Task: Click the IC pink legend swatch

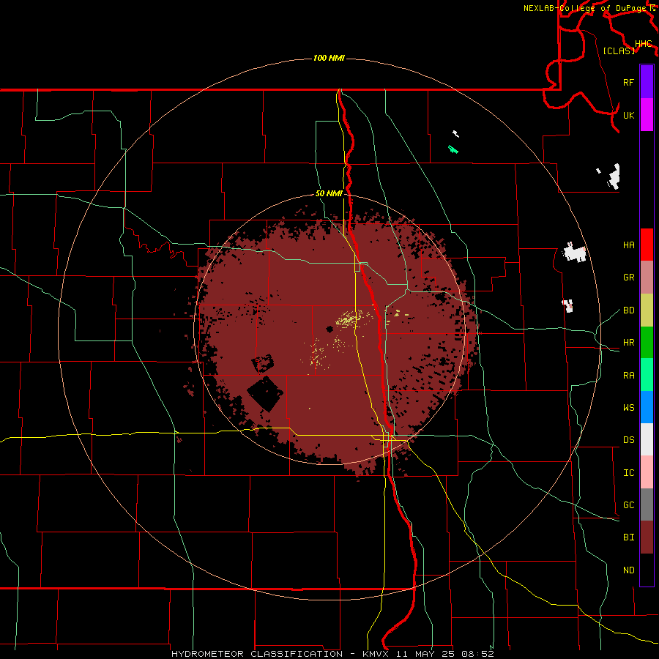Action: coord(647,472)
